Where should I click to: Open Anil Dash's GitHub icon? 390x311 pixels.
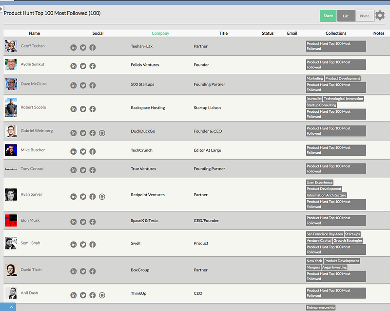click(102, 295)
